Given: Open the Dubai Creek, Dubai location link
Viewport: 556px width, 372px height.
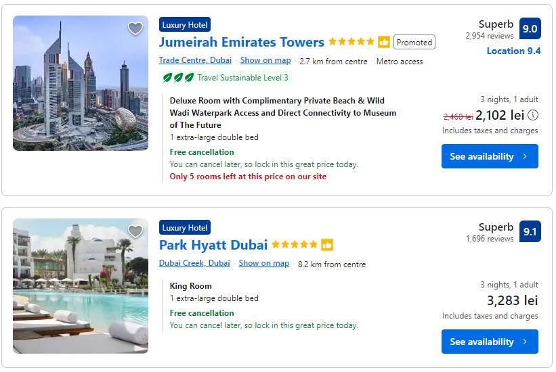Looking at the screenshot, I should (x=194, y=263).
